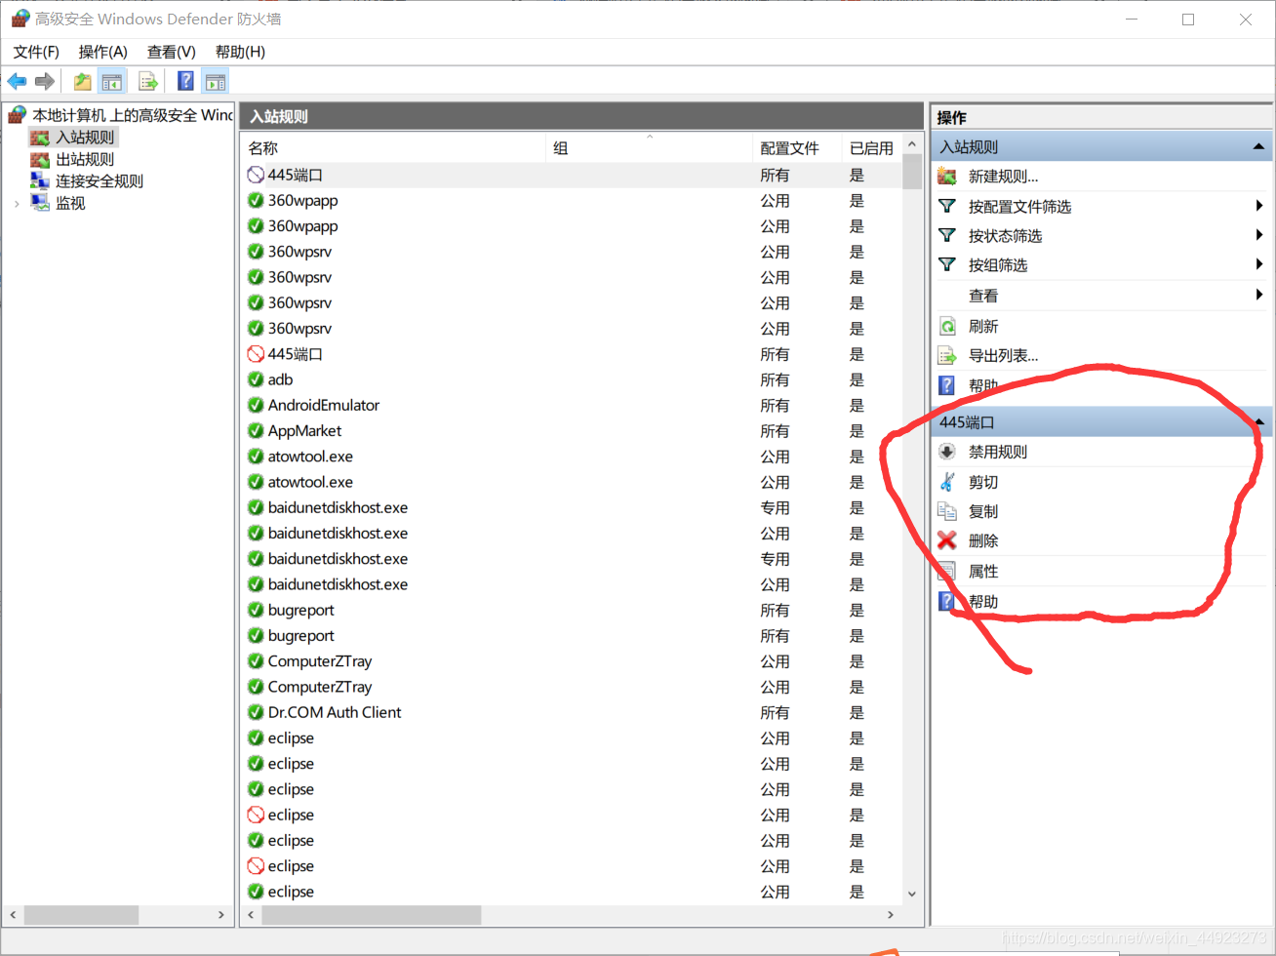Select the 监视 node in the tree
The image size is (1276, 956).
[70, 203]
